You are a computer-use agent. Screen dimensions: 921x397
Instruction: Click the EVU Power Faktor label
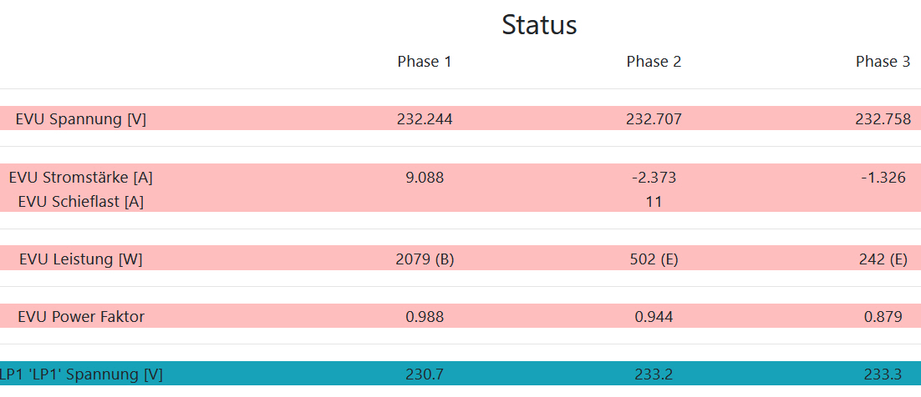[81, 317]
